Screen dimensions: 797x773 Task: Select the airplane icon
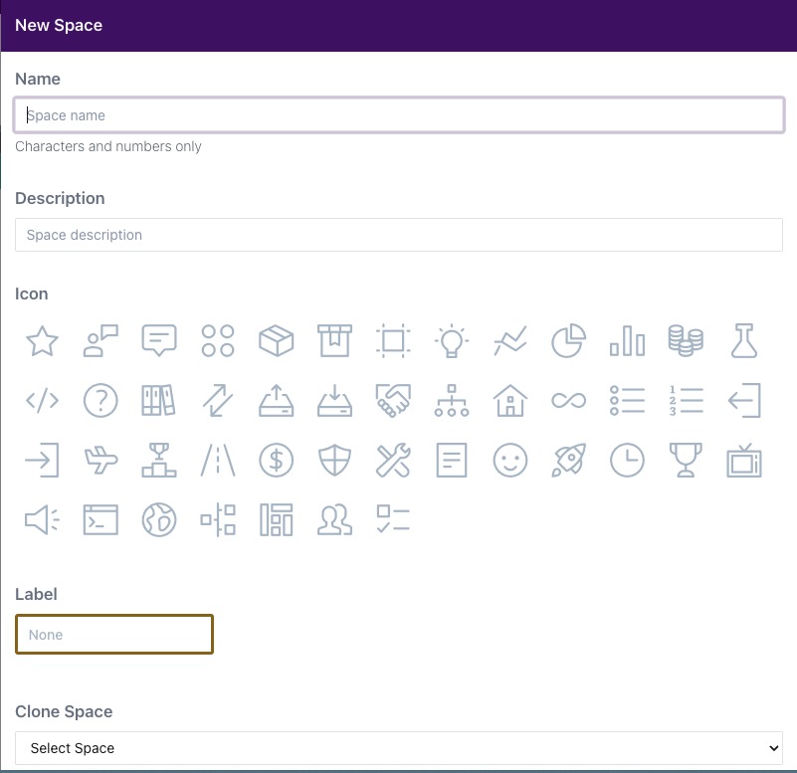click(x=100, y=461)
